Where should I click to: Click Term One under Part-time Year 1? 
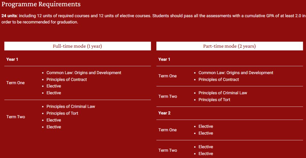[167, 76]
